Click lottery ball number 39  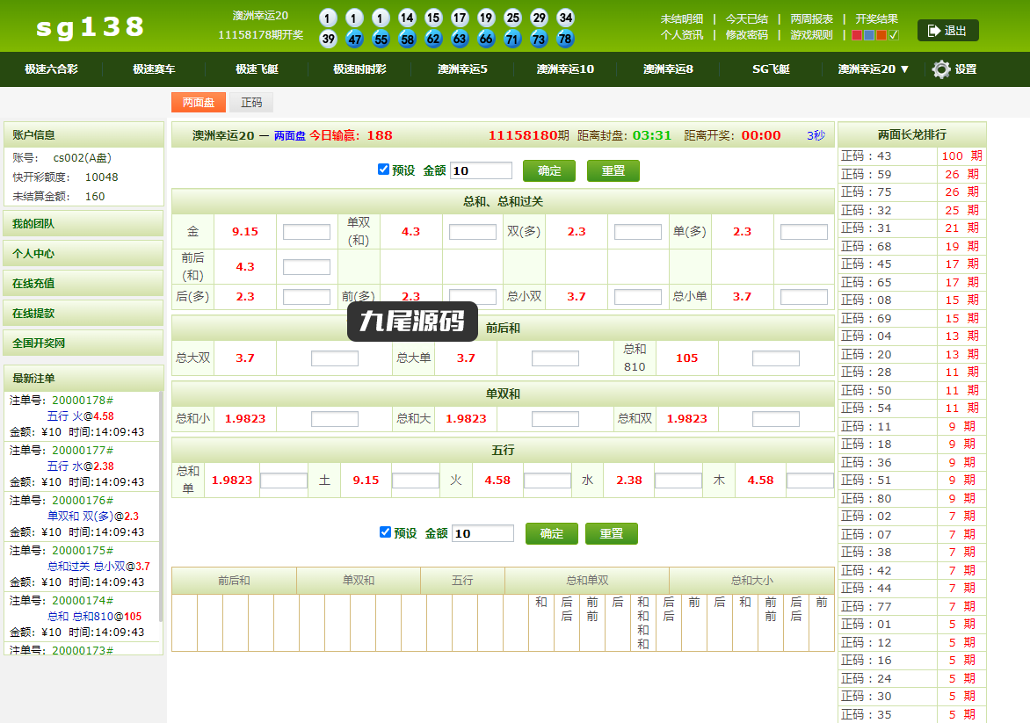click(329, 39)
